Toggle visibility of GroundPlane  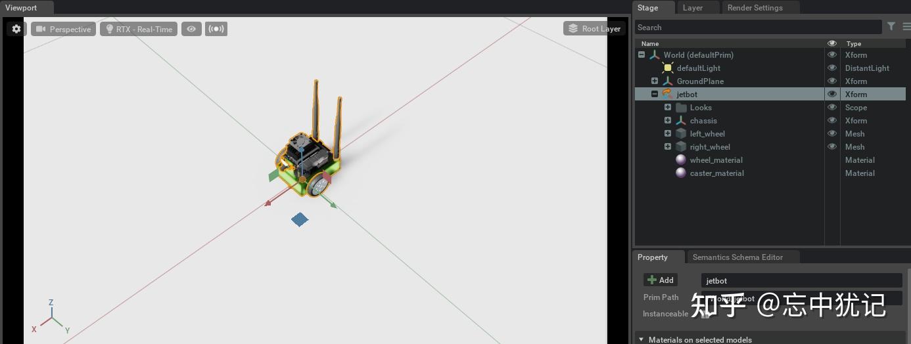tap(832, 81)
